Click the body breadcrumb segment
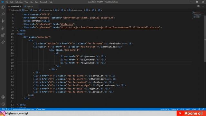 35,10
